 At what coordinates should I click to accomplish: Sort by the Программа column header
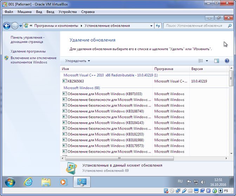pyautogui.click(x=171, y=69)
